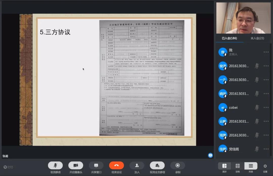Click the 雨笋 participant avatar
This screenshot has height=176, width=273.
click(223, 135)
